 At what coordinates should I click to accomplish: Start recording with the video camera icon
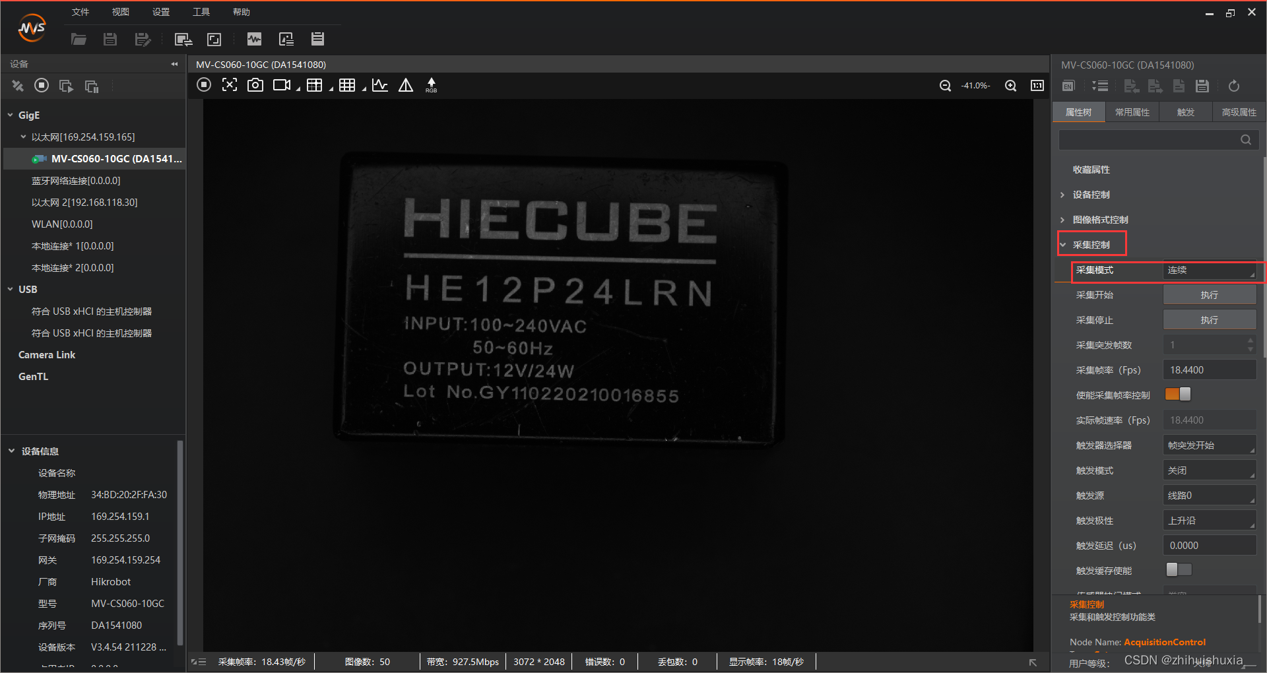pyautogui.click(x=282, y=84)
